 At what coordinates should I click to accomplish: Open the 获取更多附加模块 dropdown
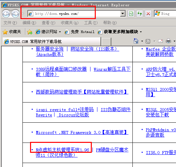point(120,32)
